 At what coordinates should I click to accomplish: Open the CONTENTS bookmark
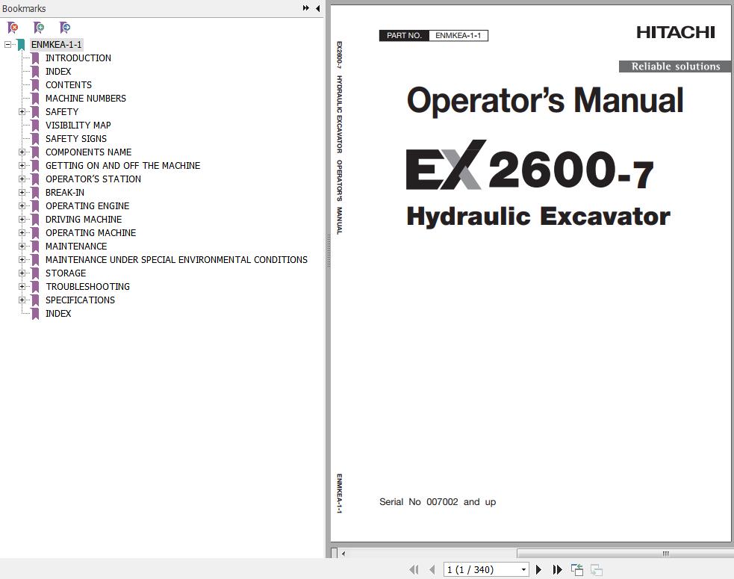tap(69, 84)
